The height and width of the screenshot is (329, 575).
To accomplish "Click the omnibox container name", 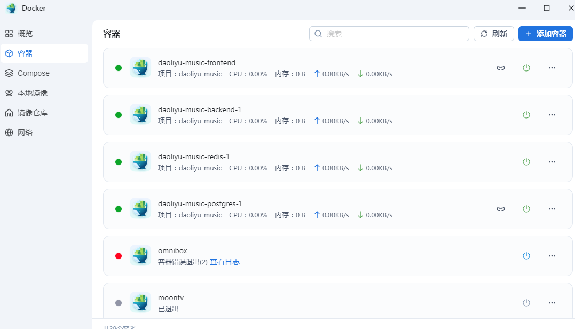I will click(173, 251).
